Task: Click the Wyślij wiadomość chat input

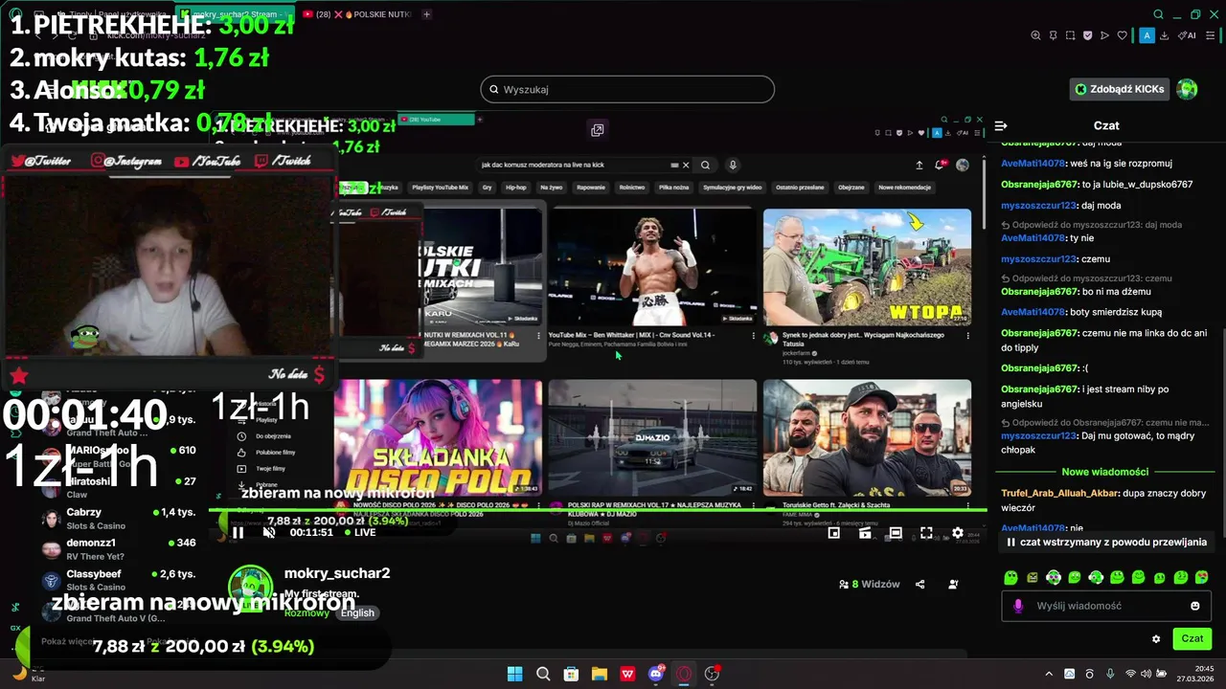Action: coord(1108,606)
